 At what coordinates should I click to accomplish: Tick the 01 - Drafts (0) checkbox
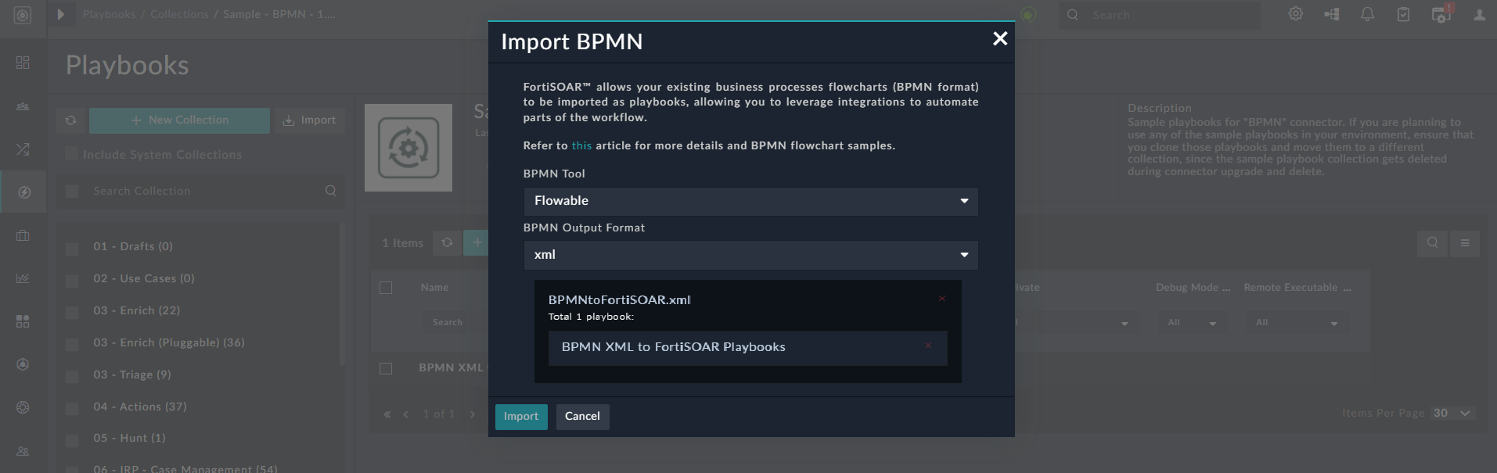coord(71,248)
